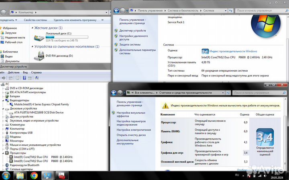Click Удалить или изменить программу toolbar button

coord(75,20)
